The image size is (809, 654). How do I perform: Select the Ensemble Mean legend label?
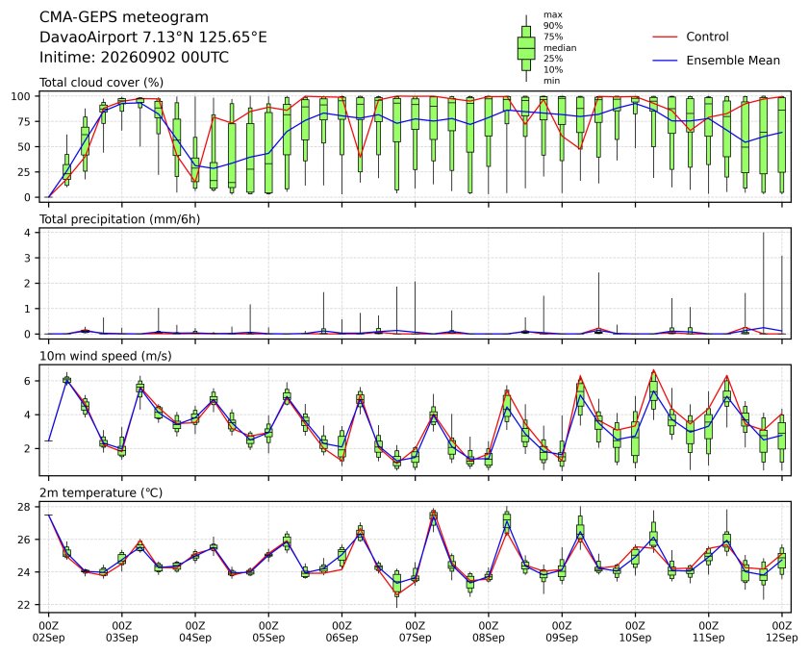[733, 61]
